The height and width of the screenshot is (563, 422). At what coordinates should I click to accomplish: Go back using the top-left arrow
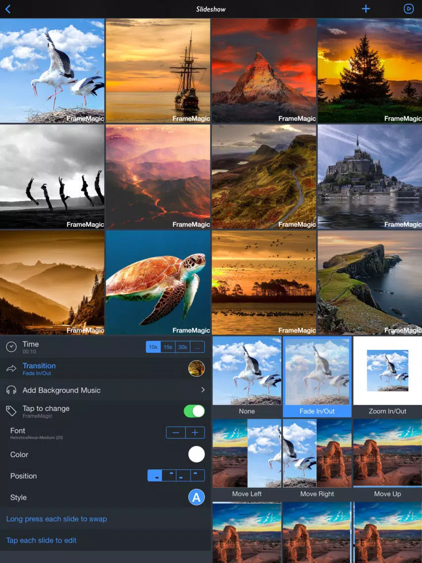[8, 9]
